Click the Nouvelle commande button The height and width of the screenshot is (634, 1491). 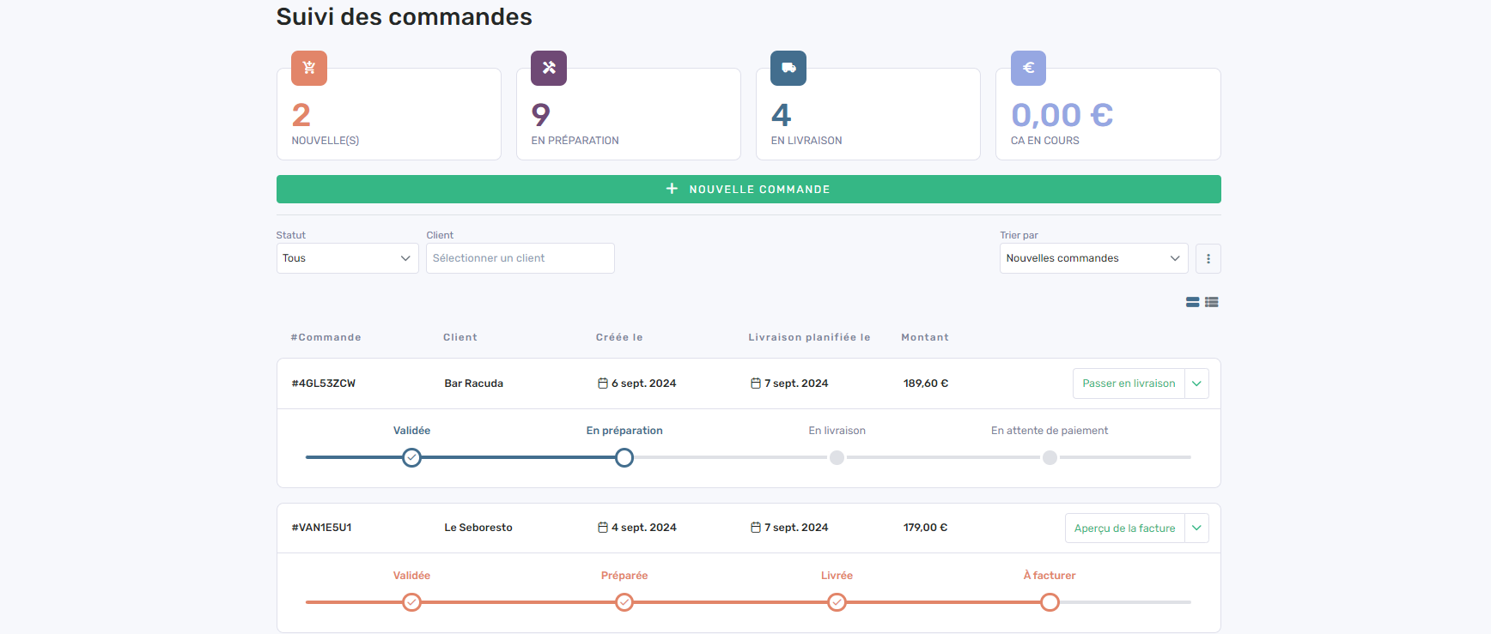pyautogui.click(x=749, y=189)
